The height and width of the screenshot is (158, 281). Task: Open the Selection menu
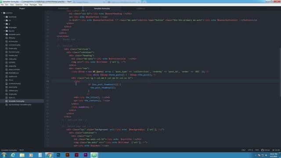(x=19, y=5)
